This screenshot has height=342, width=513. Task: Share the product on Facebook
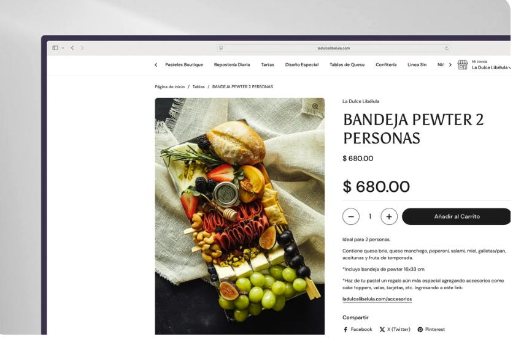[358, 329]
